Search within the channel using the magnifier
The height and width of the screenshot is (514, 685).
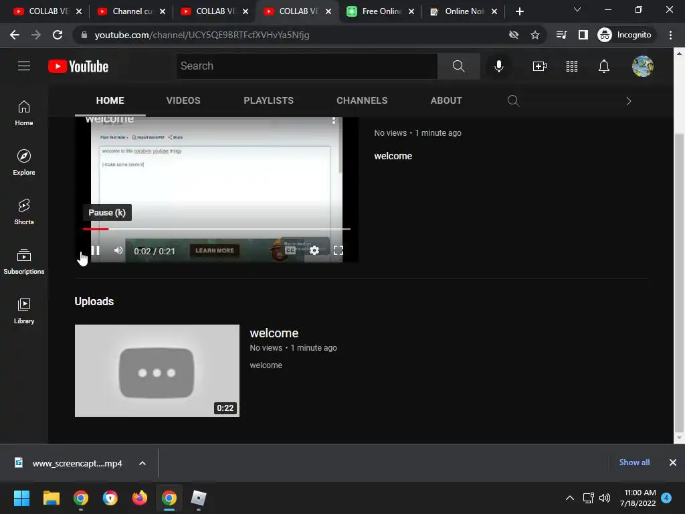[513, 101]
